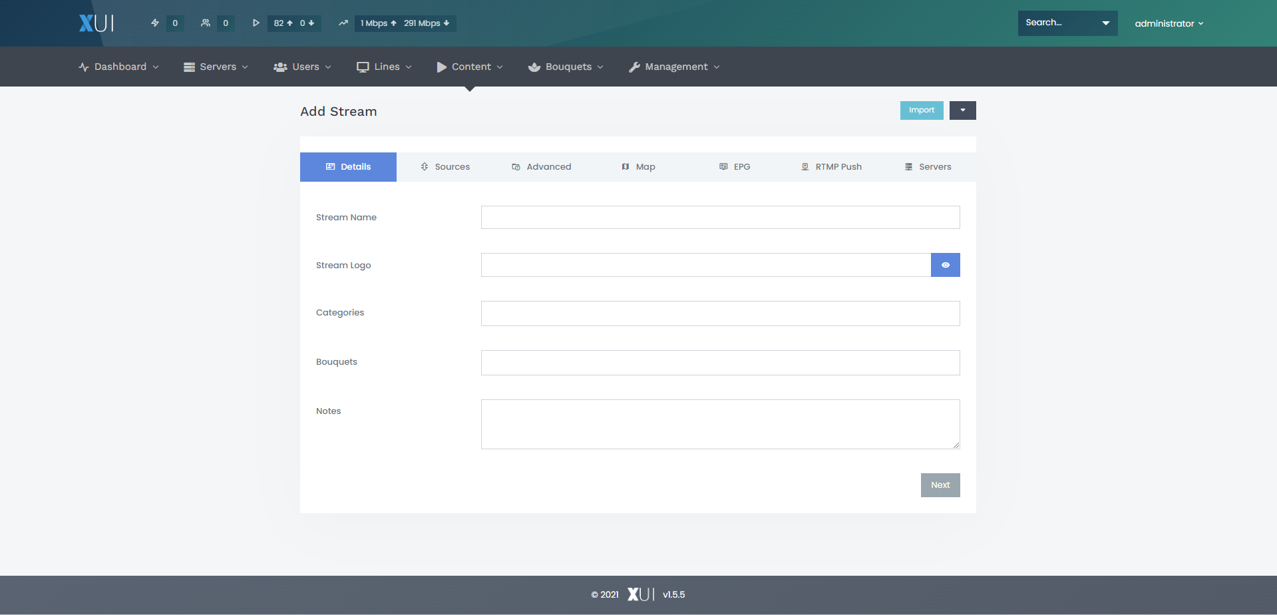
Task: Expand the dropdown arrow beside Import
Action: pyautogui.click(x=963, y=110)
